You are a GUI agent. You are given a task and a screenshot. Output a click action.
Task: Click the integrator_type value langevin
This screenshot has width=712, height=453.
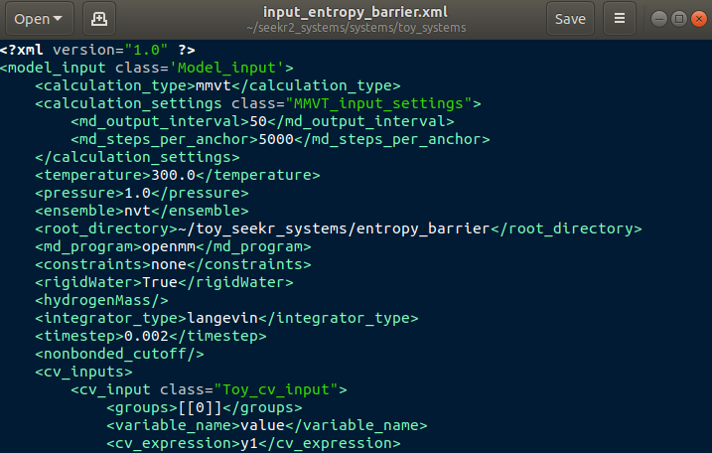point(222,318)
